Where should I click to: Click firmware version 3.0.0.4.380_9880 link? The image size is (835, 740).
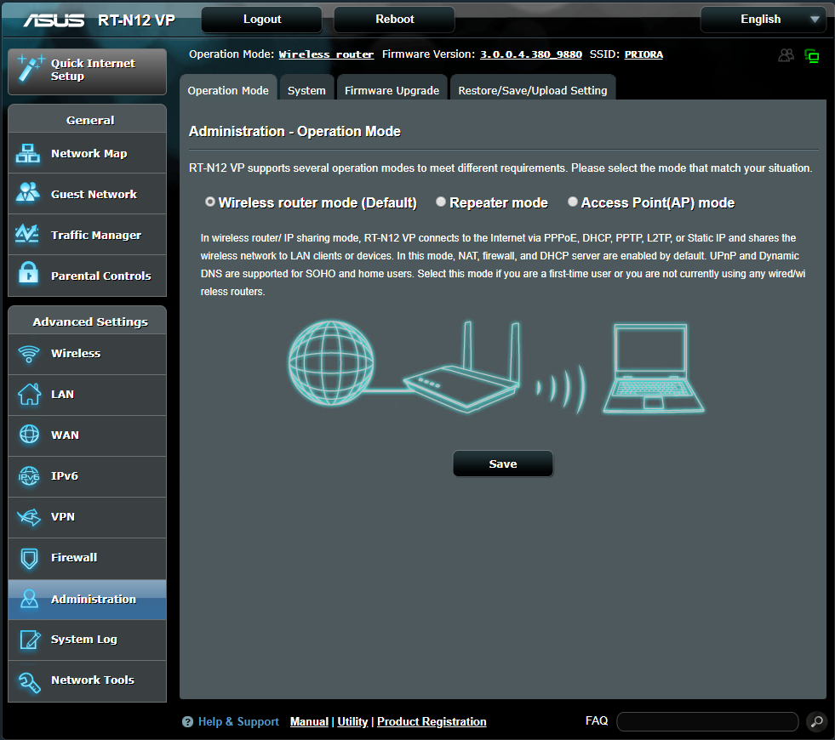(531, 54)
